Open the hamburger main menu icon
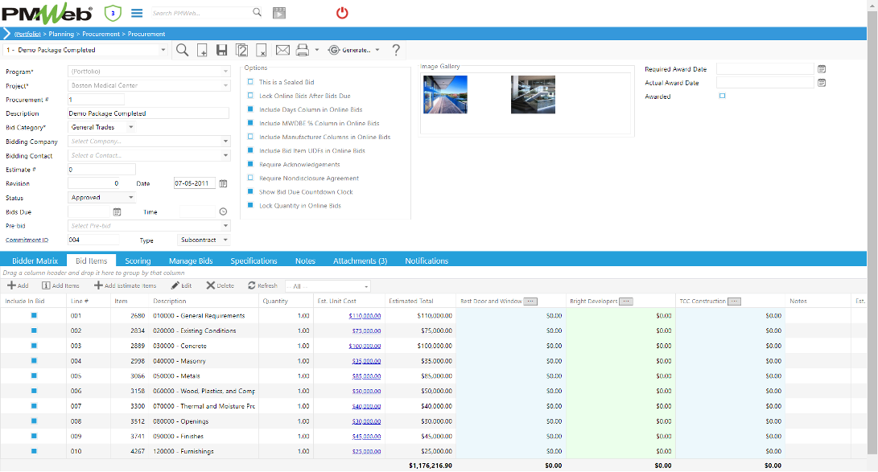 137,13
